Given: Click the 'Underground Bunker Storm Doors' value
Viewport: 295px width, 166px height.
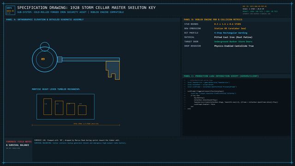Looking at the screenshot, I should (x=233, y=41).
